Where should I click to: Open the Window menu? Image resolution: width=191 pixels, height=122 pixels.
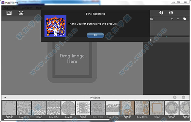[x=27, y=8]
